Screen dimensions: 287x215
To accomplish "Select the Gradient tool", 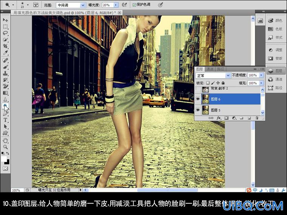I will click(x=5, y=93).
